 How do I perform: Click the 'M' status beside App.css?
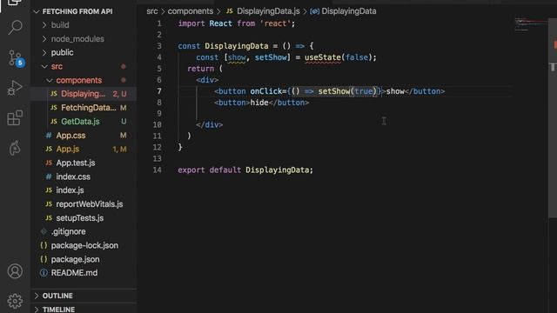[x=123, y=136]
